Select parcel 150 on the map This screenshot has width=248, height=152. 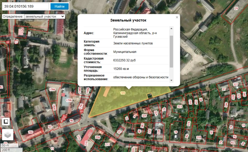(x=30, y=132)
